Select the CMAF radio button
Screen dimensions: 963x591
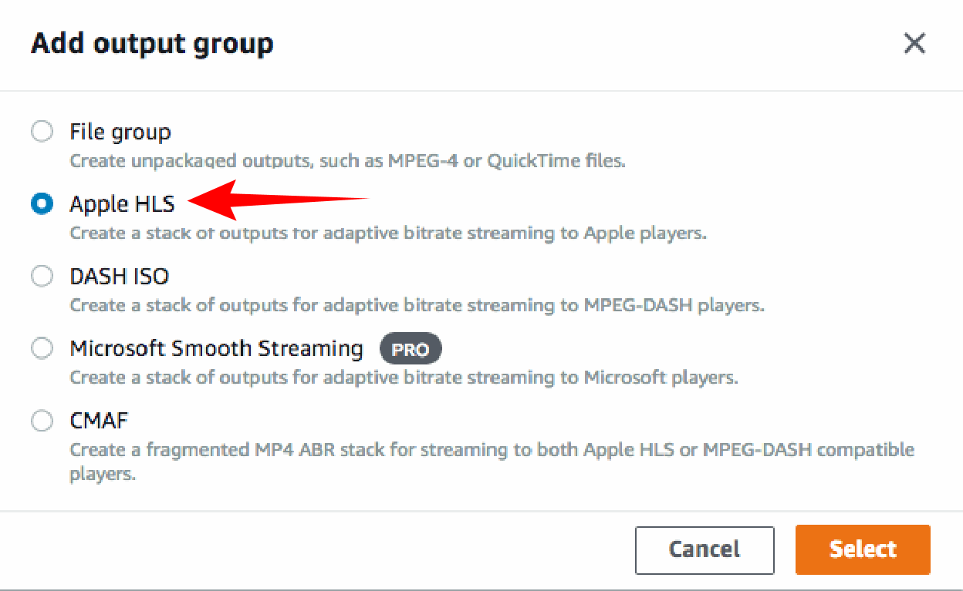coord(42,421)
